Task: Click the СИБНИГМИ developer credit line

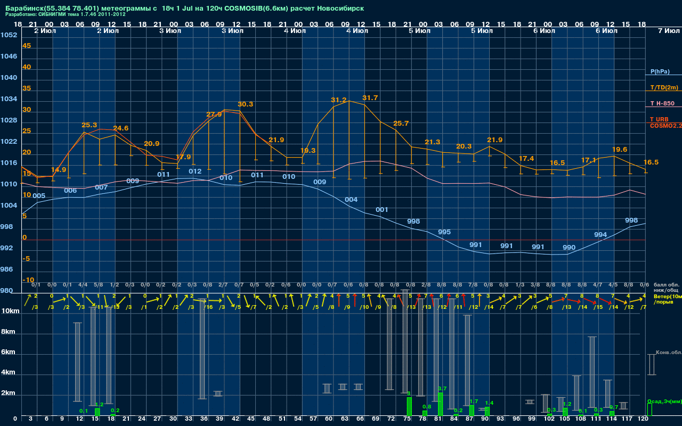Action: click(67, 14)
